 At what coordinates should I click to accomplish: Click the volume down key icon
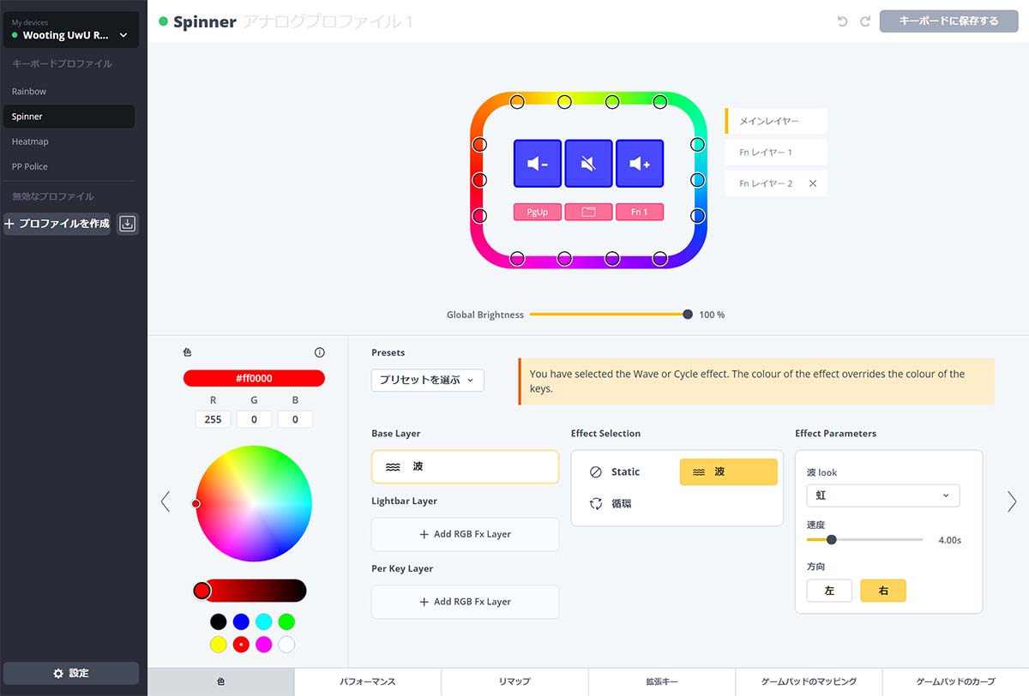click(538, 164)
